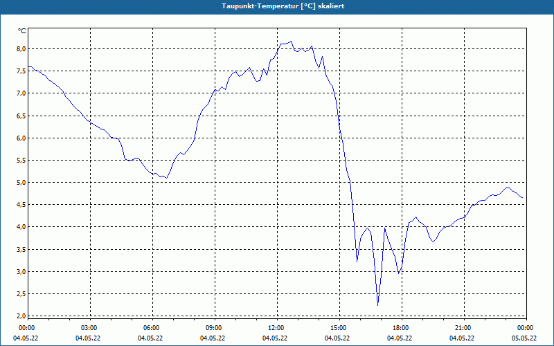Image resolution: width=554 pixels, height=346 pixels.
Task: Click the °C unit label
Action: pyautogui.click(x=22, y=31)
